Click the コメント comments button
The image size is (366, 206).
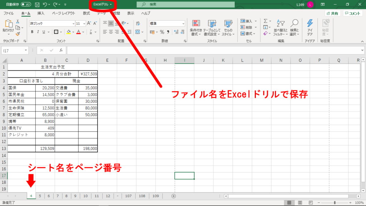(352, 13)
